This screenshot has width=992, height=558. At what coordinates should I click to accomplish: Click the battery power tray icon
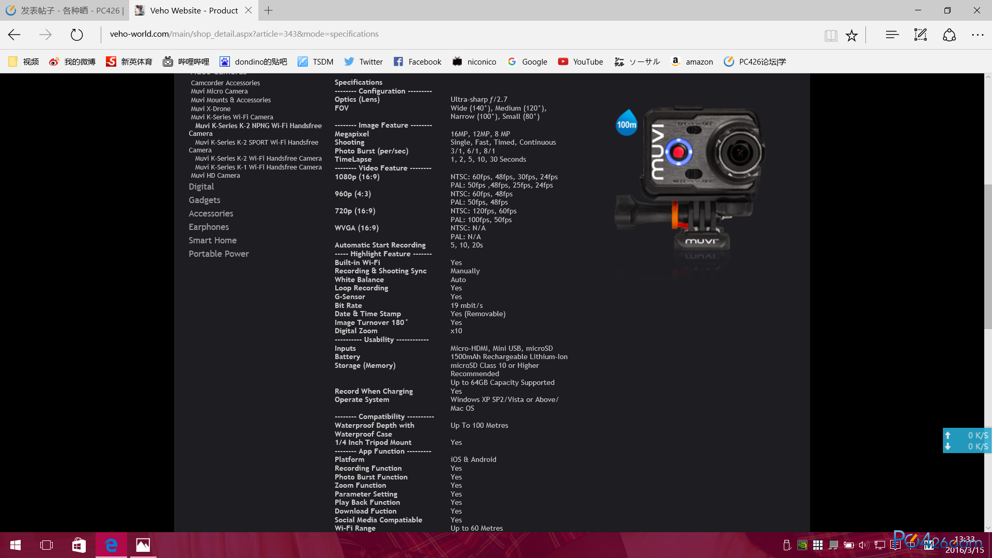tap(849, 545)
